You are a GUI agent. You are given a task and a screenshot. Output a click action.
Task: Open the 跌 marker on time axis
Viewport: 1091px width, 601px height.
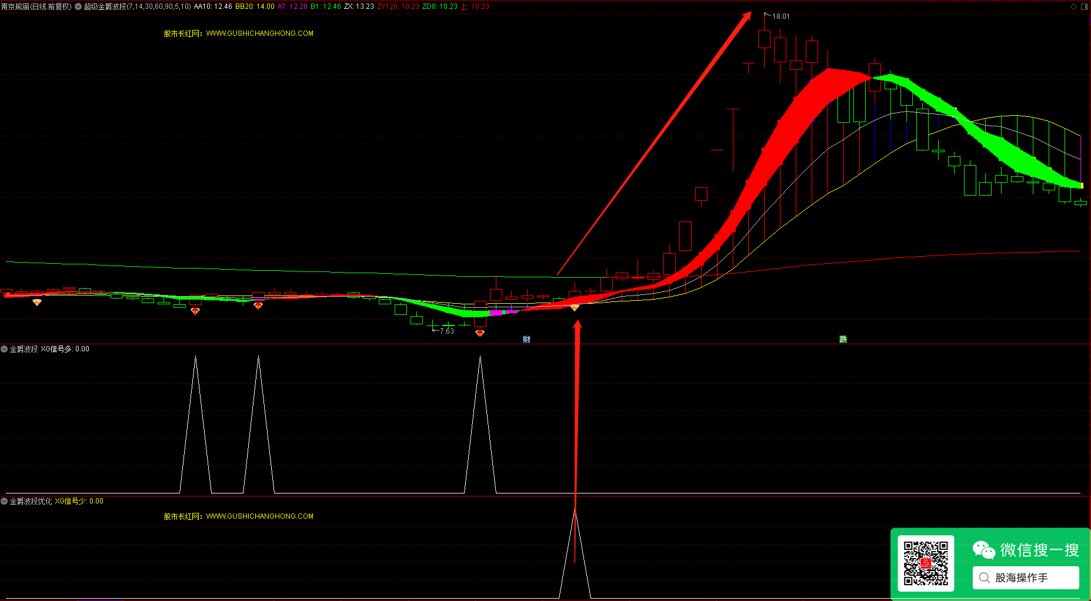click(843, 339)
